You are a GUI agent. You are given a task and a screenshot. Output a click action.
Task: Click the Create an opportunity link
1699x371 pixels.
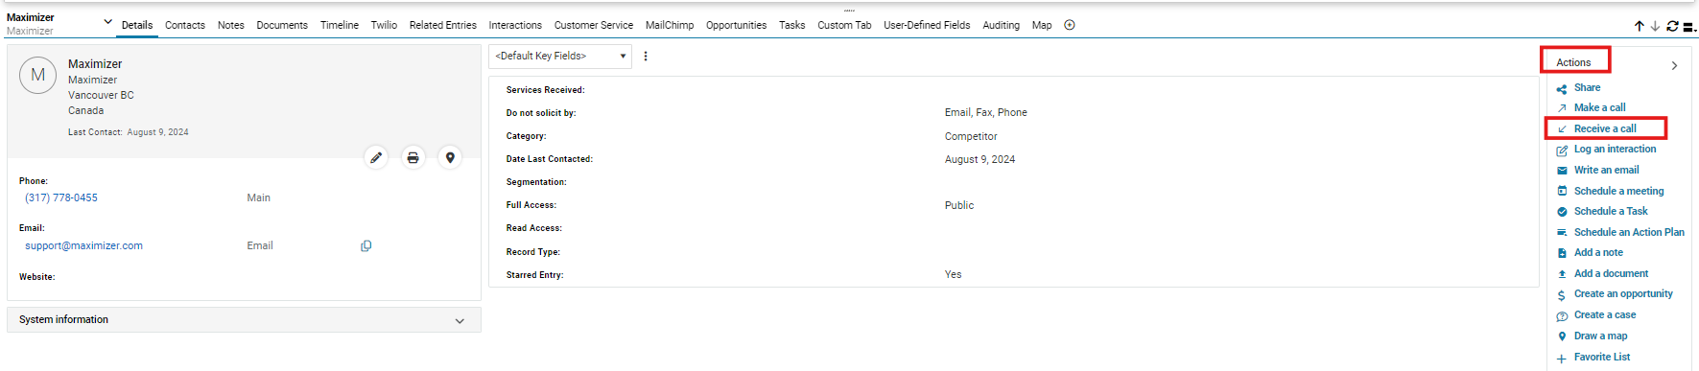1623,293
